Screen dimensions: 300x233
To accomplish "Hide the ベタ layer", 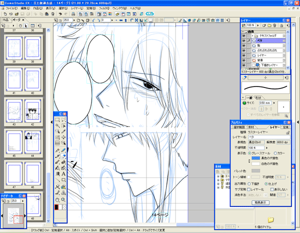I will click(244, 40).
